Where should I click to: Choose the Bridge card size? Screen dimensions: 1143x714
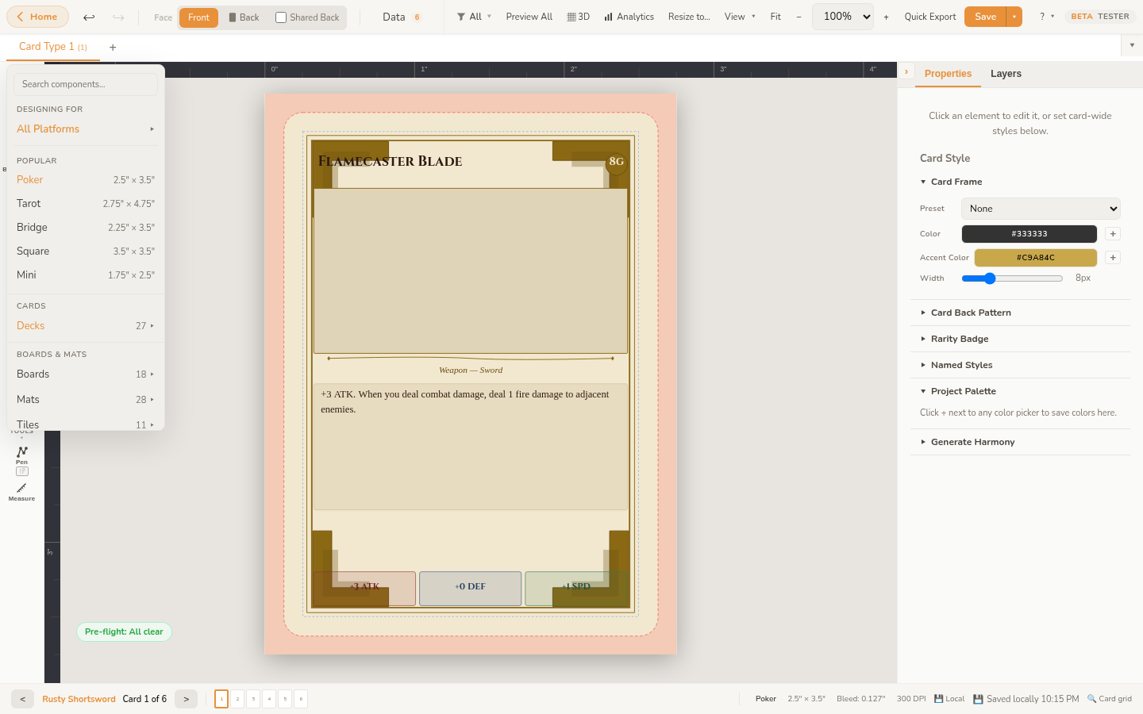tap(86, 228)
